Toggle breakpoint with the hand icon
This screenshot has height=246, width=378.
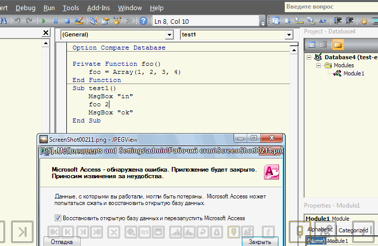364,21
